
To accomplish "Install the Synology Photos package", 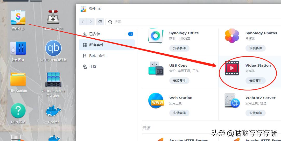I will pyautogui.click(x=256, y=48).
